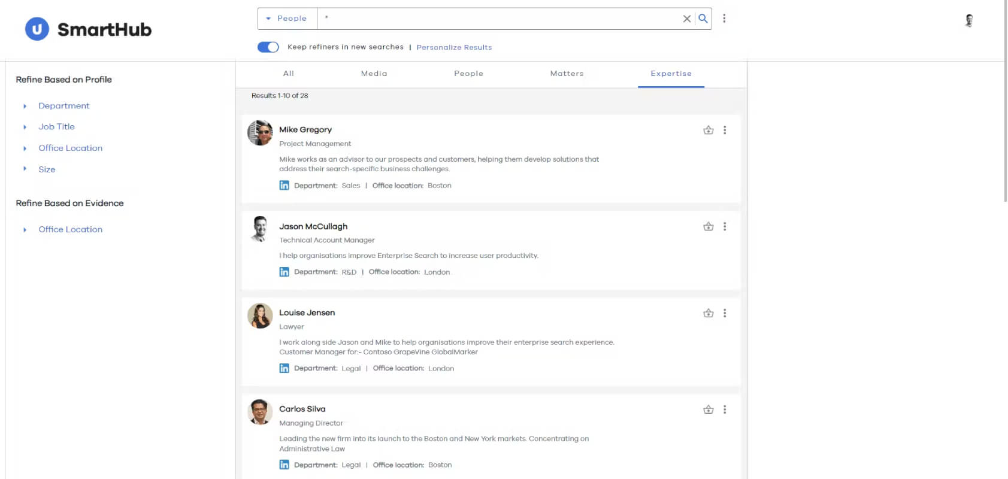Click inside the search input field
Image resolution: width=1008 pixels, height=479 pixels.
pos(500,19)
